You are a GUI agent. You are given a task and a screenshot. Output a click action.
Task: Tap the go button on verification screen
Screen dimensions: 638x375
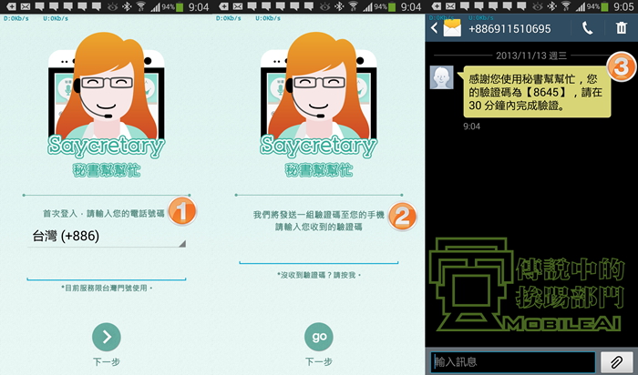(319, 337)
